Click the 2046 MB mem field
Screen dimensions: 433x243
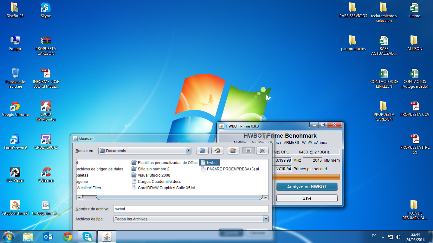pyautogui.click(x=313, y=160)
